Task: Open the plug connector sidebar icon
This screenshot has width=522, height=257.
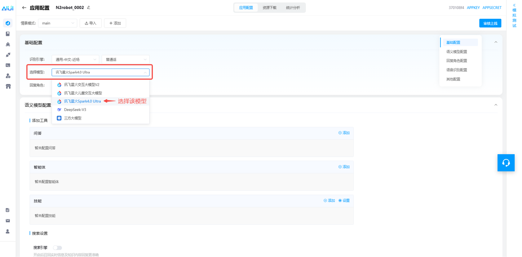Action: (8, 55)
